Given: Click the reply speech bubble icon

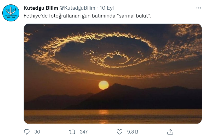Looking at the screenshot, I should pos(27,132).
